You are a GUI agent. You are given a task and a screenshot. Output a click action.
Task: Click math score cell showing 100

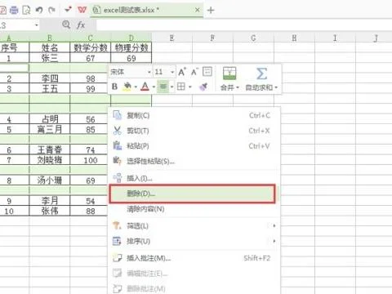tap(91, 160)
